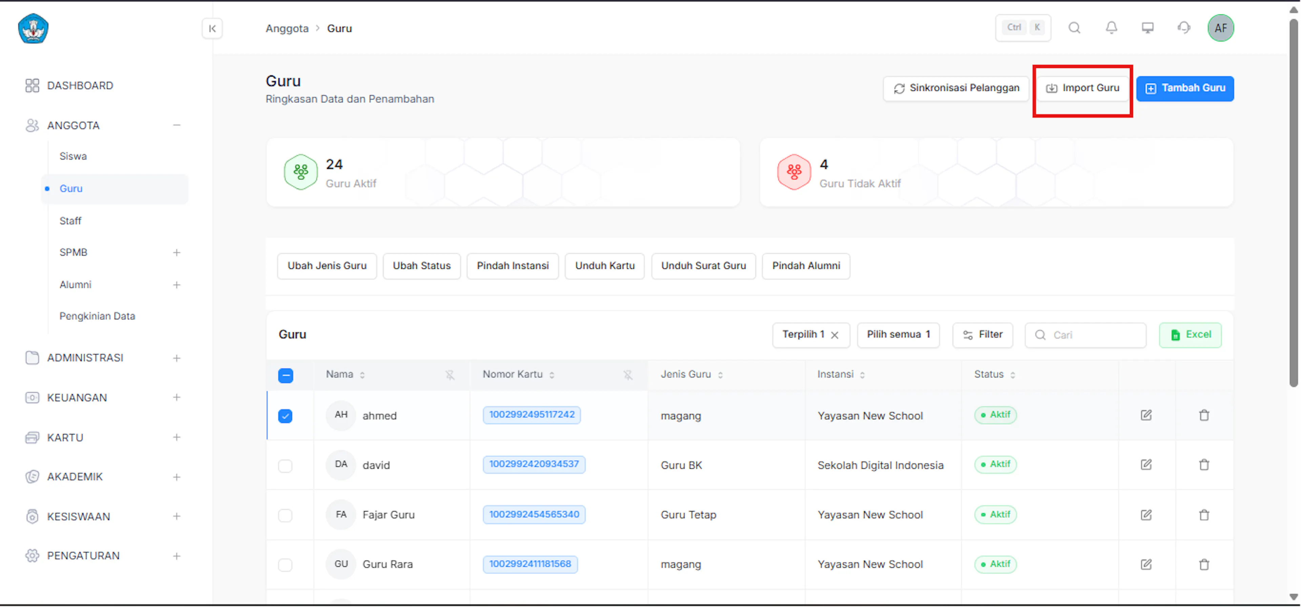The image size is (1301, 607).
Task: Unpin the Nomor Kartu column pin icon
Action: coord(627,375)
